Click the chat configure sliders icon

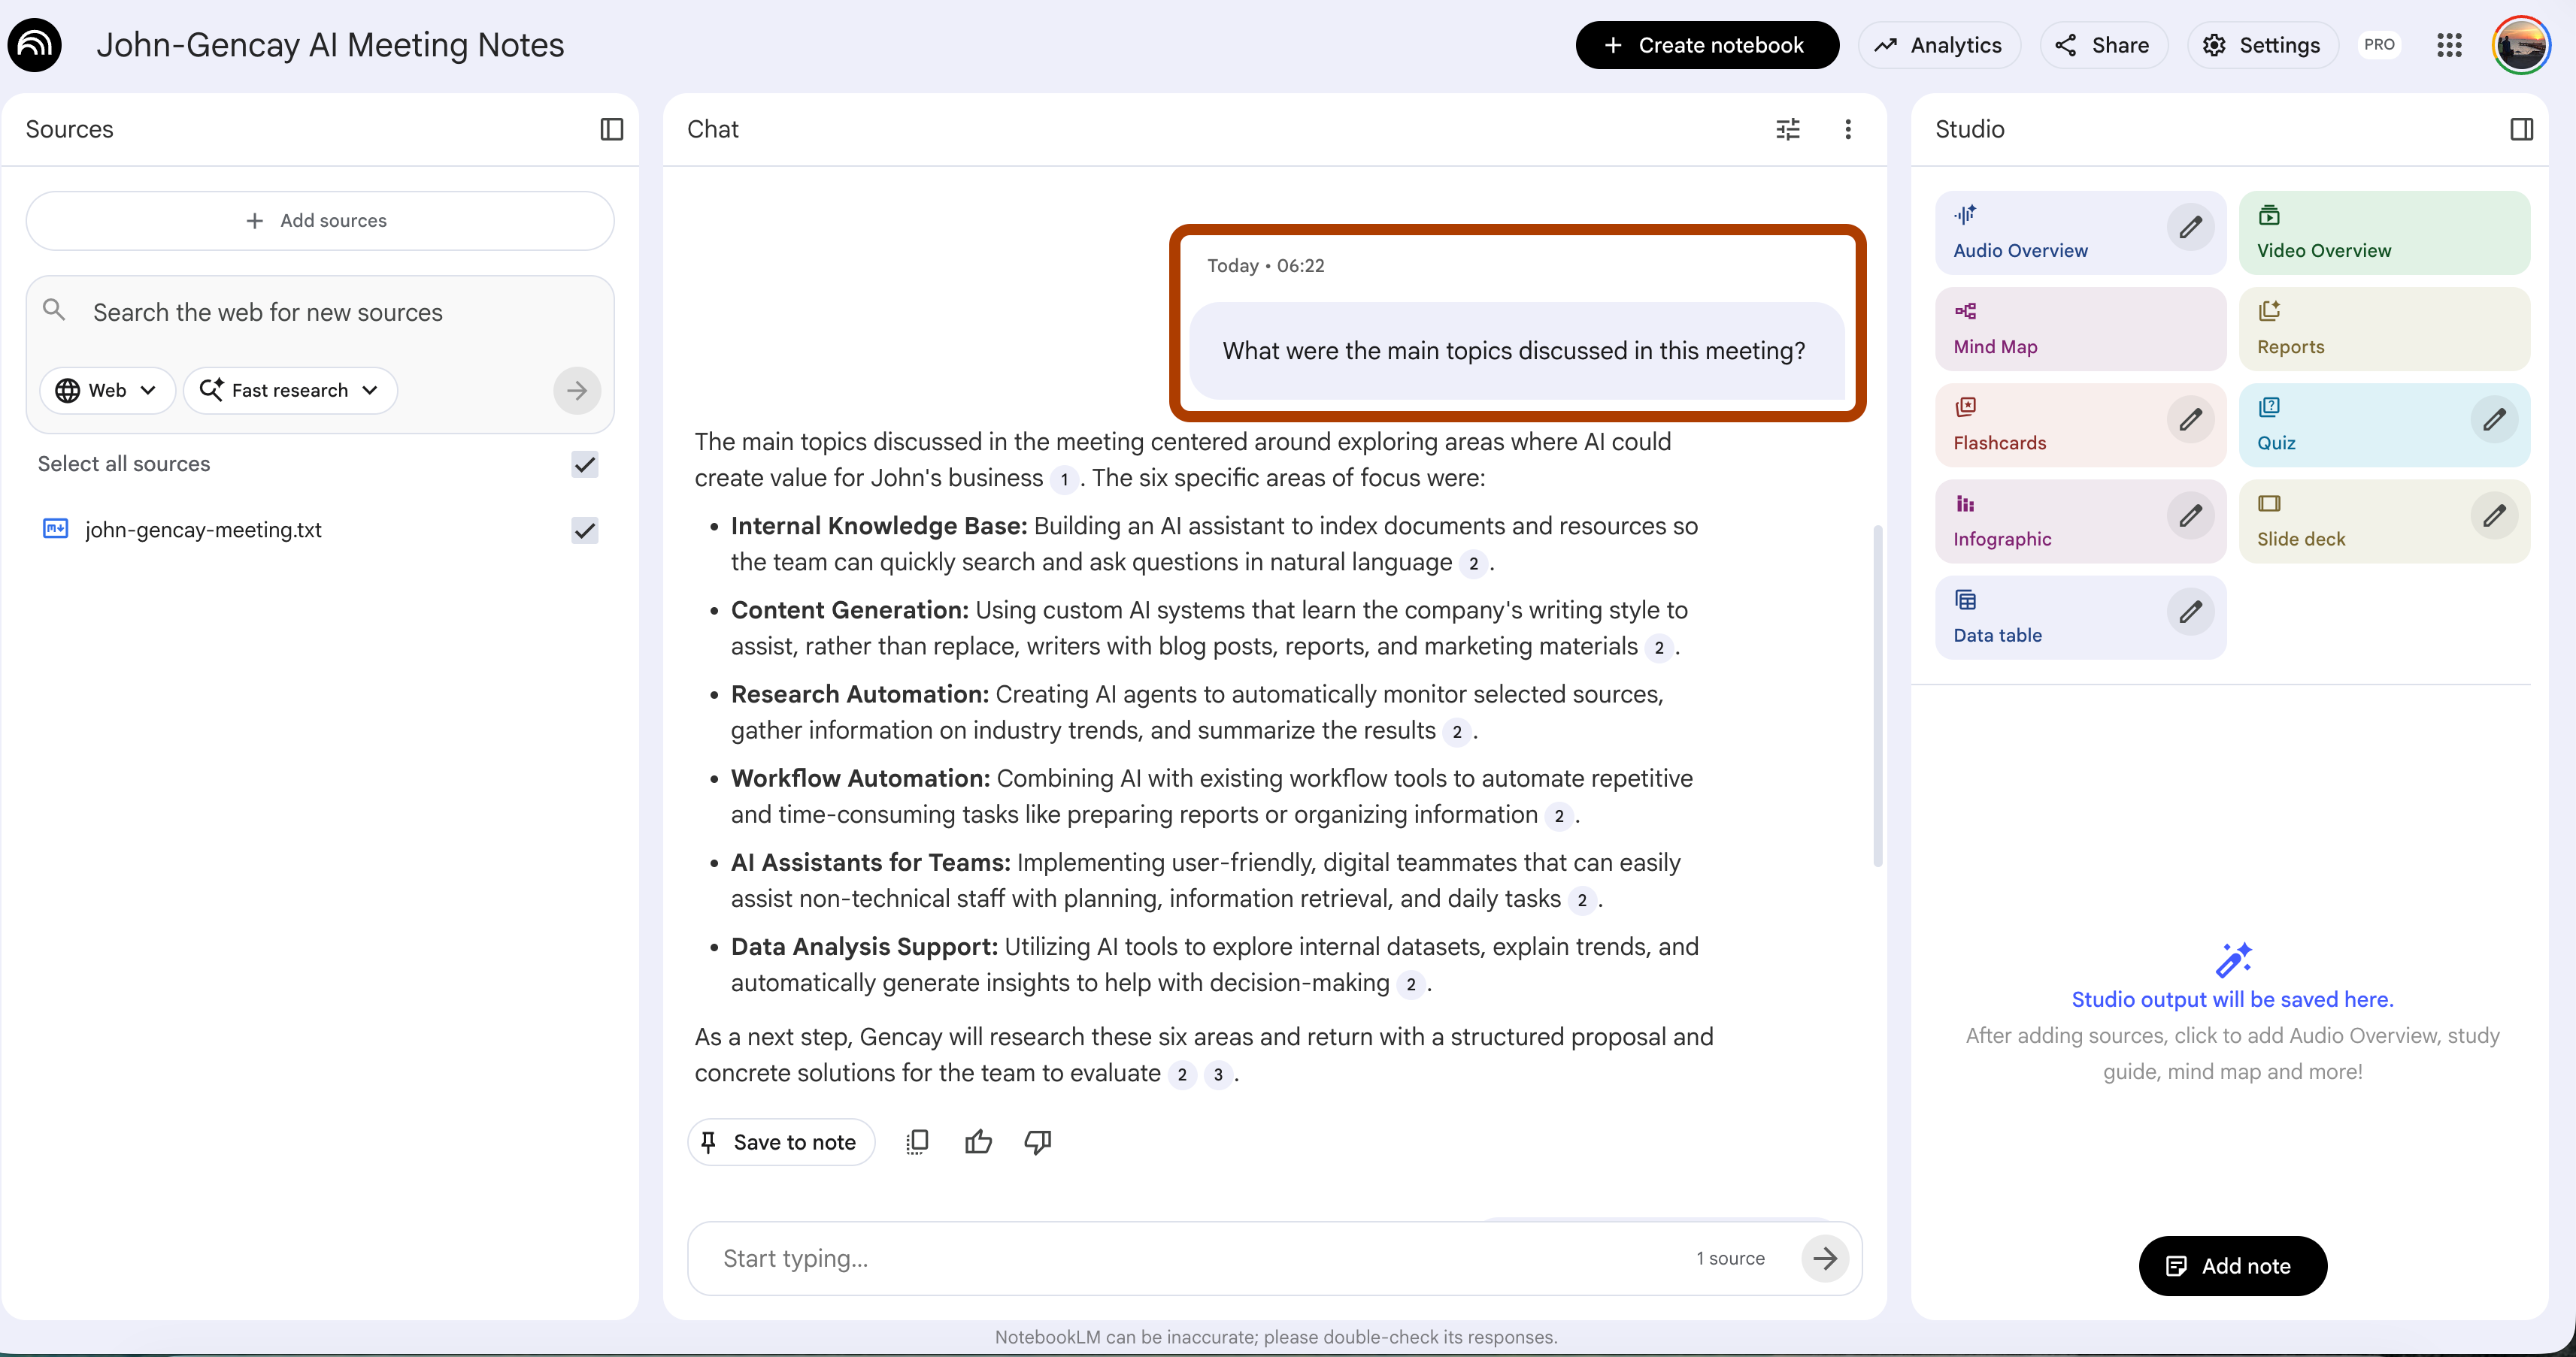click(x=1787, y=129)
